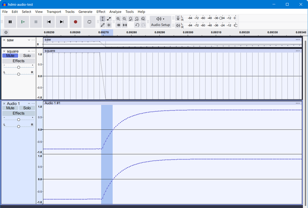Click the Zoom Toggle icon
308x208 pixels.
[143, 19]
